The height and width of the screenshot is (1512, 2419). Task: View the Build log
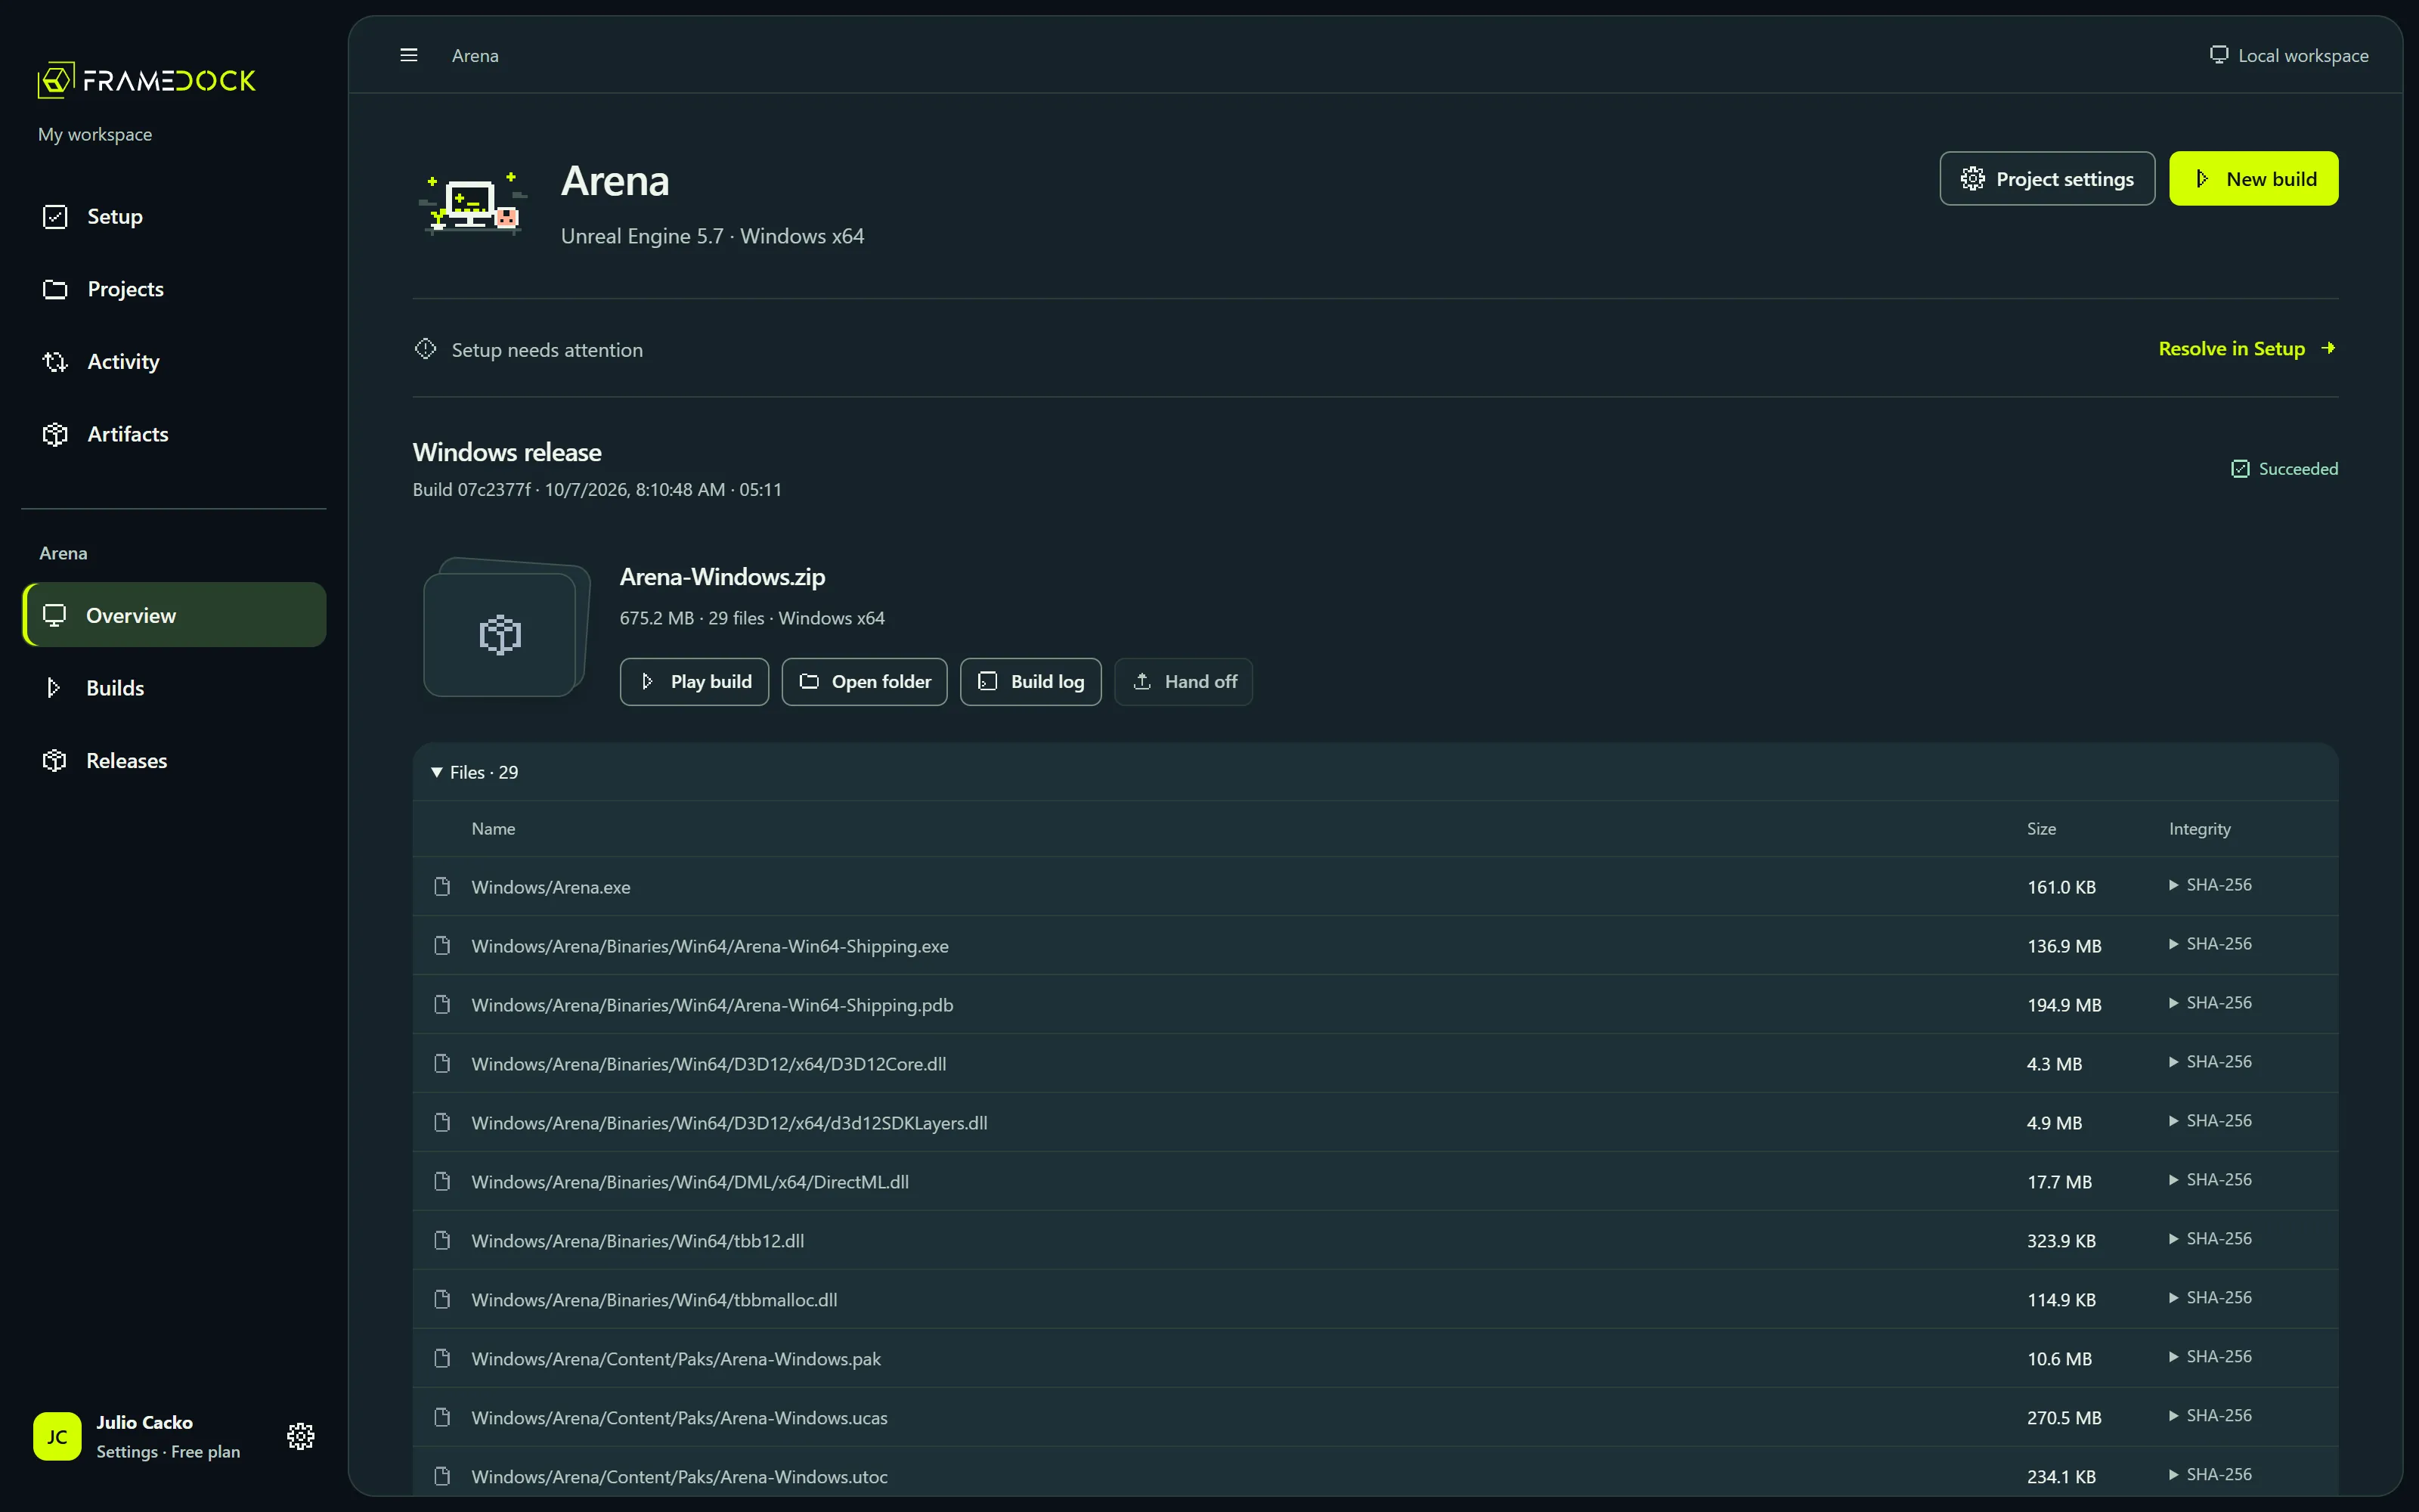coord(1030,682)
